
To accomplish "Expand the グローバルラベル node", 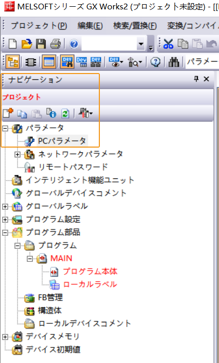I will 5,207.
